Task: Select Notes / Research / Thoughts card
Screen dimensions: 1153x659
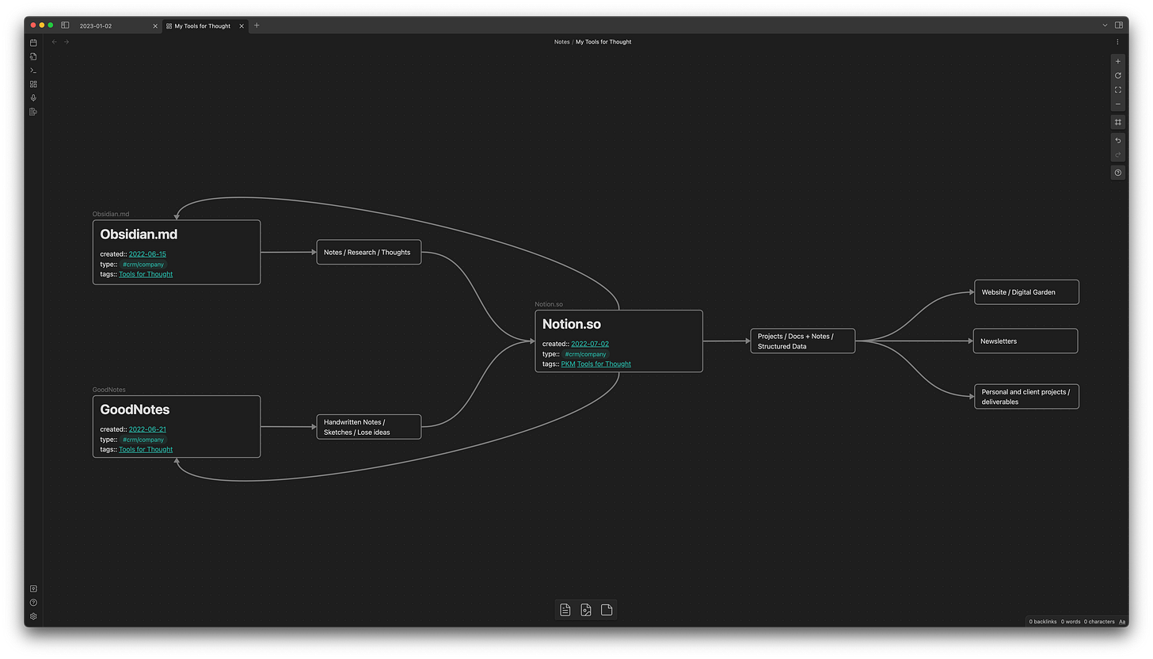Action: (369, 252)
